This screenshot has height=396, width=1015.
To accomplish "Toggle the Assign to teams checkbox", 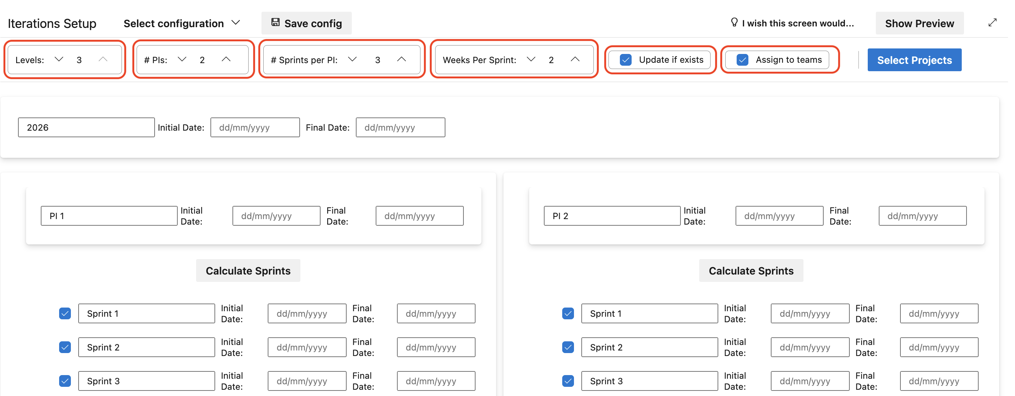I will [742, 60].
